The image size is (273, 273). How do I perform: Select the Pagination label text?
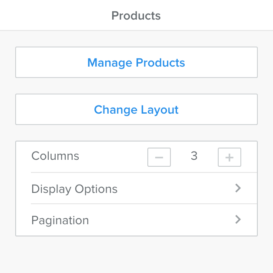(x=60, y=220)
